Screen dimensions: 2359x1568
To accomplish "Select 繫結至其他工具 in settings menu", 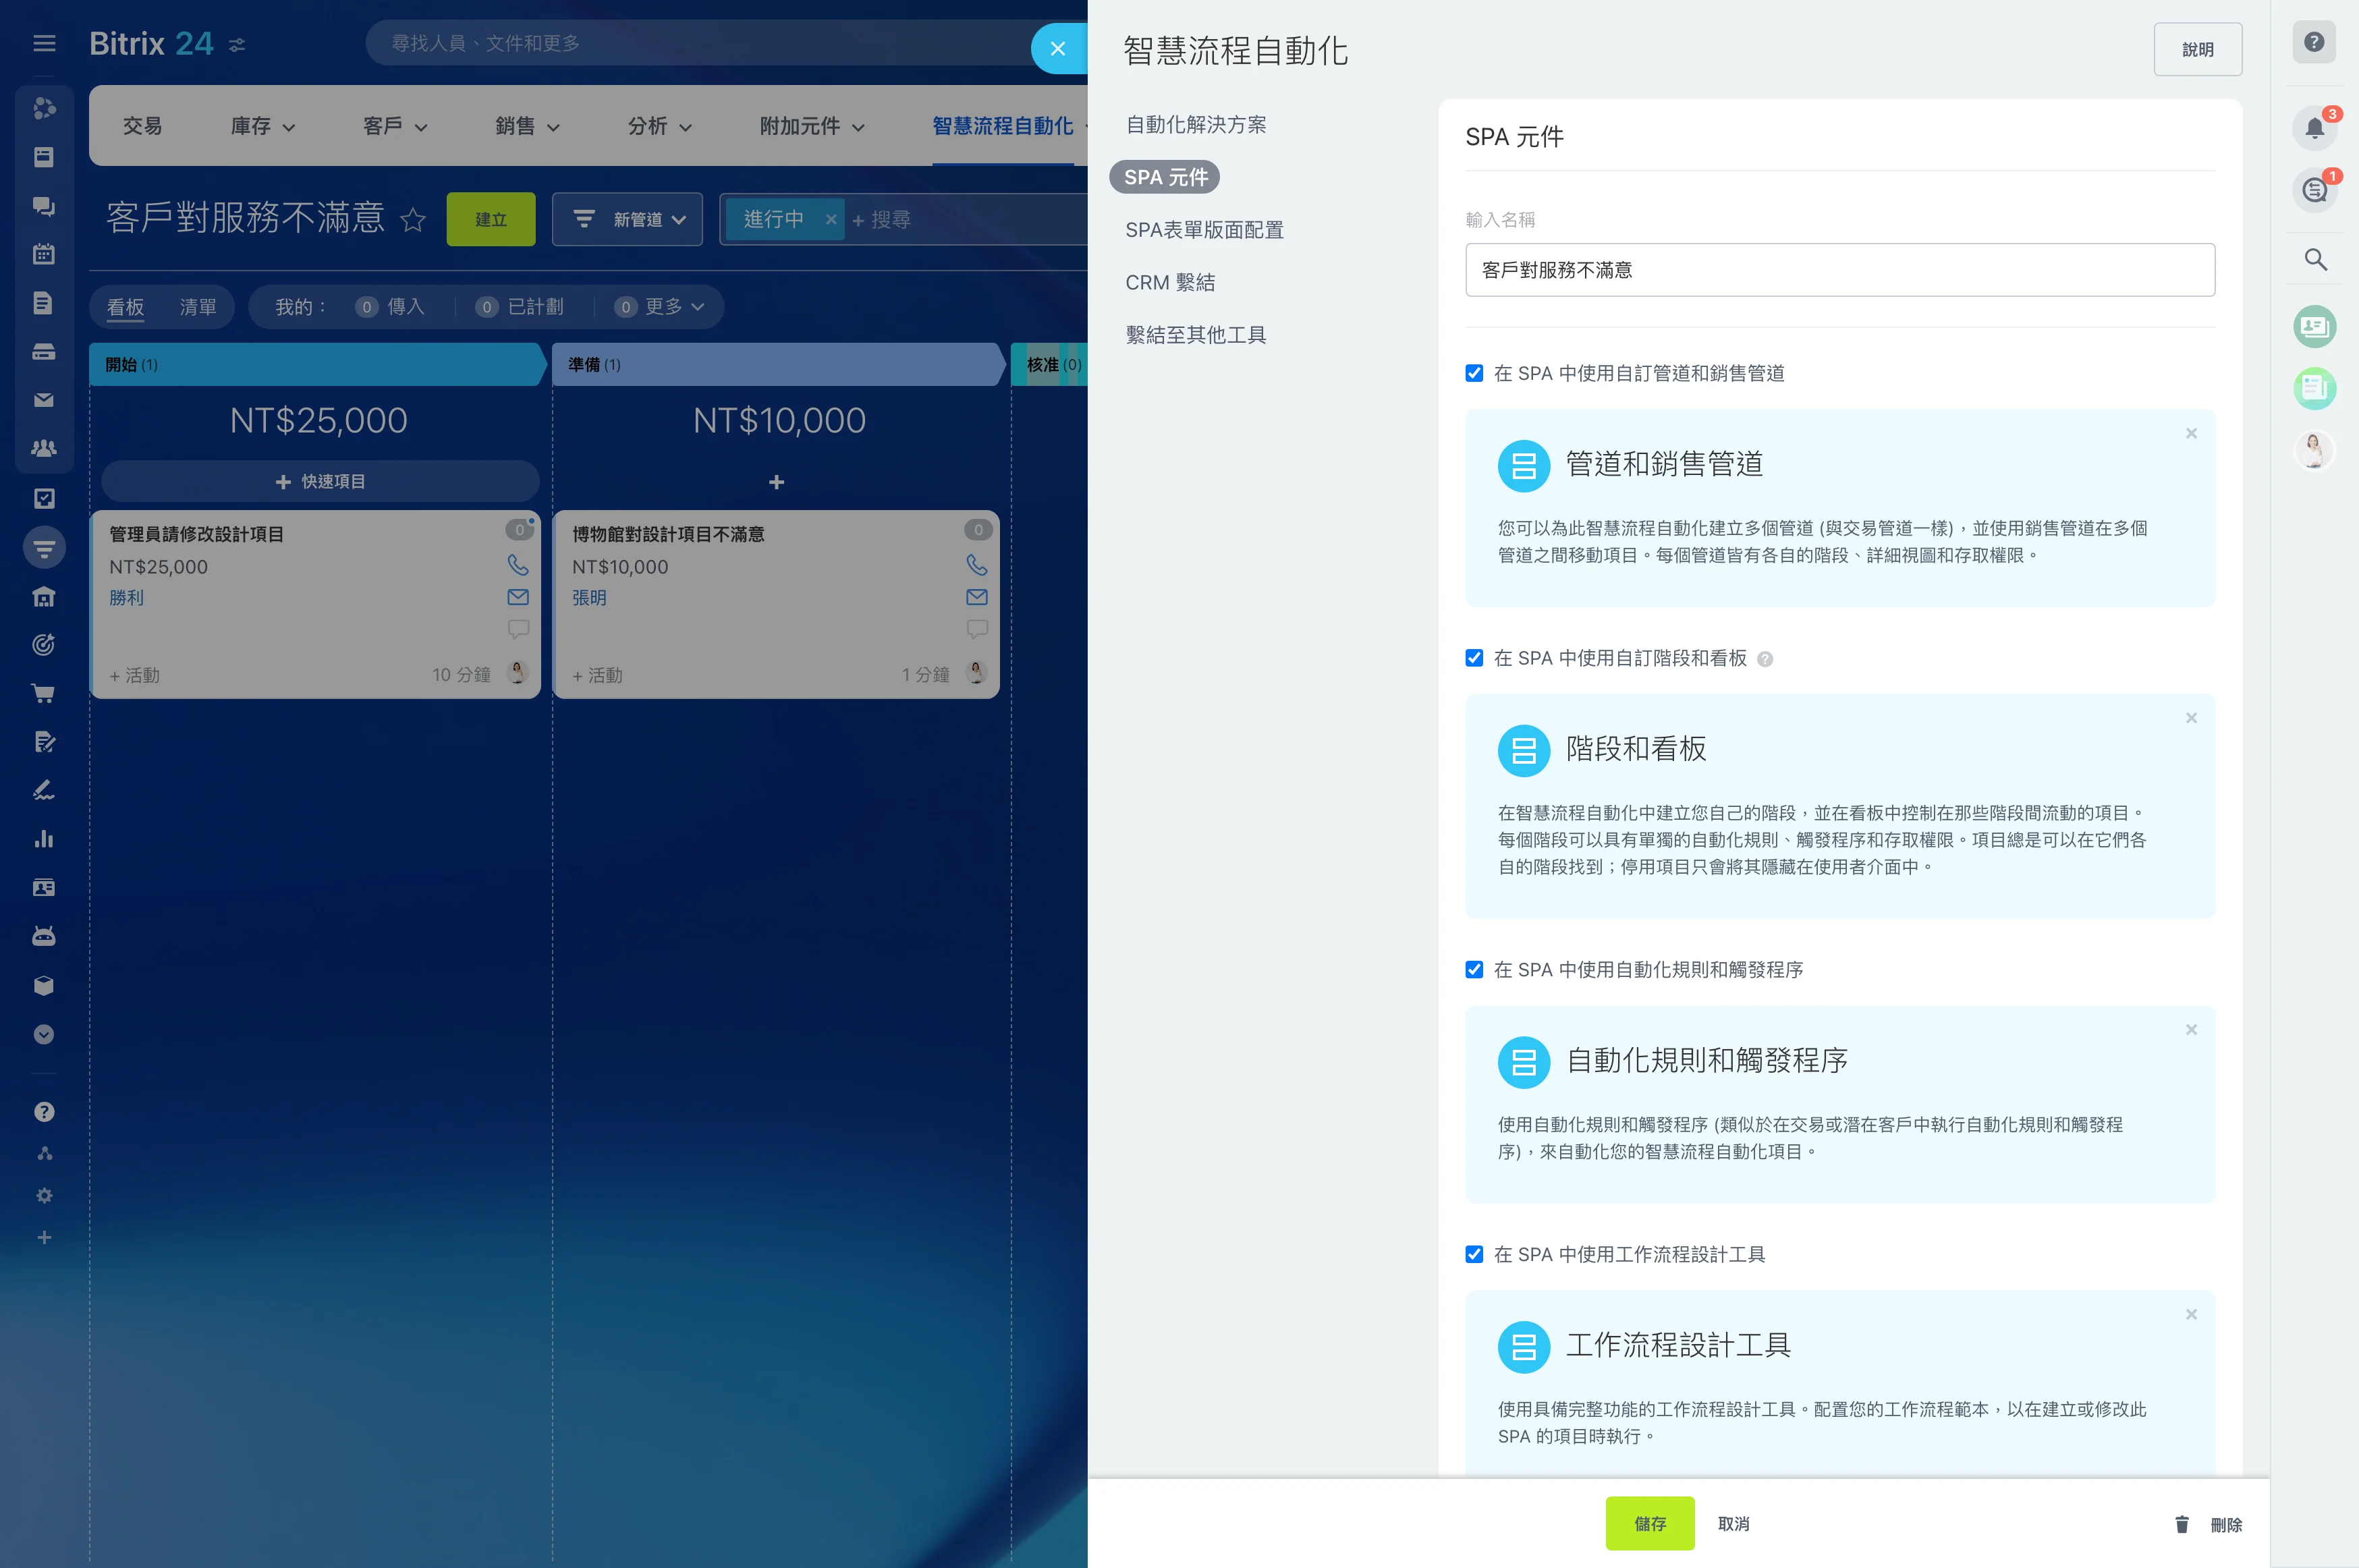I will click(1196, 335).
